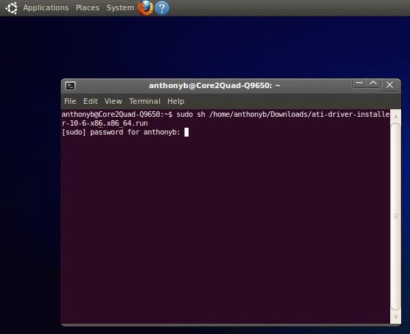Click the terminal scrollbar up arrow
Viewport: 410px width, 334px height.
click(396, 116)
